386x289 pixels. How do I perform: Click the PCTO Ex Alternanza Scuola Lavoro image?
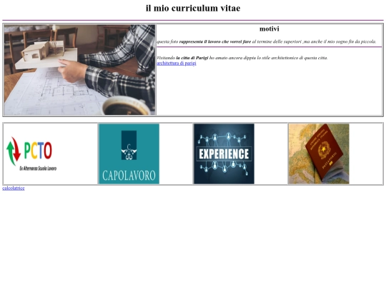[34, 154]
